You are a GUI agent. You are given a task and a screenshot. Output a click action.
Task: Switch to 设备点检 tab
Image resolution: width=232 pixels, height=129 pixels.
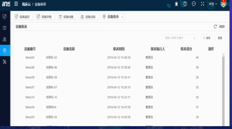coord(89,17)
